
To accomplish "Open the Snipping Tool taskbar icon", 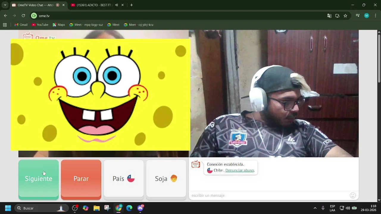I will (x=107, y=208).
